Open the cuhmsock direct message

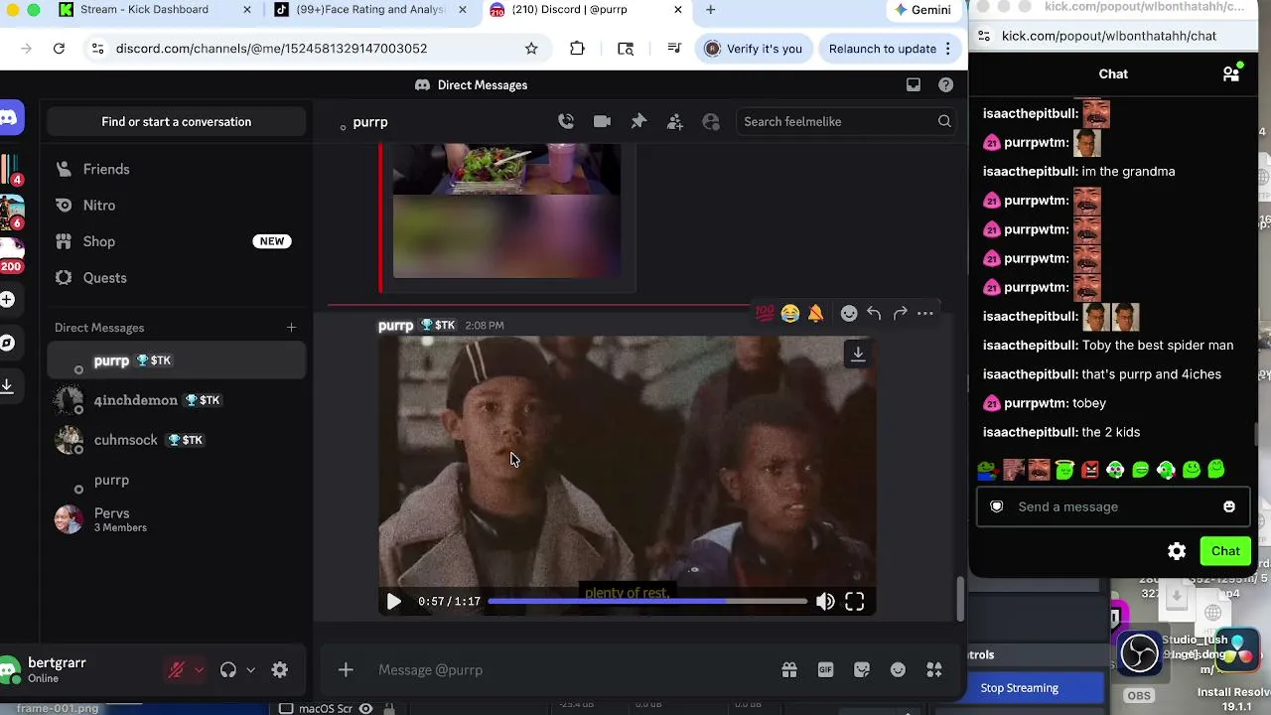pos(177,440)
